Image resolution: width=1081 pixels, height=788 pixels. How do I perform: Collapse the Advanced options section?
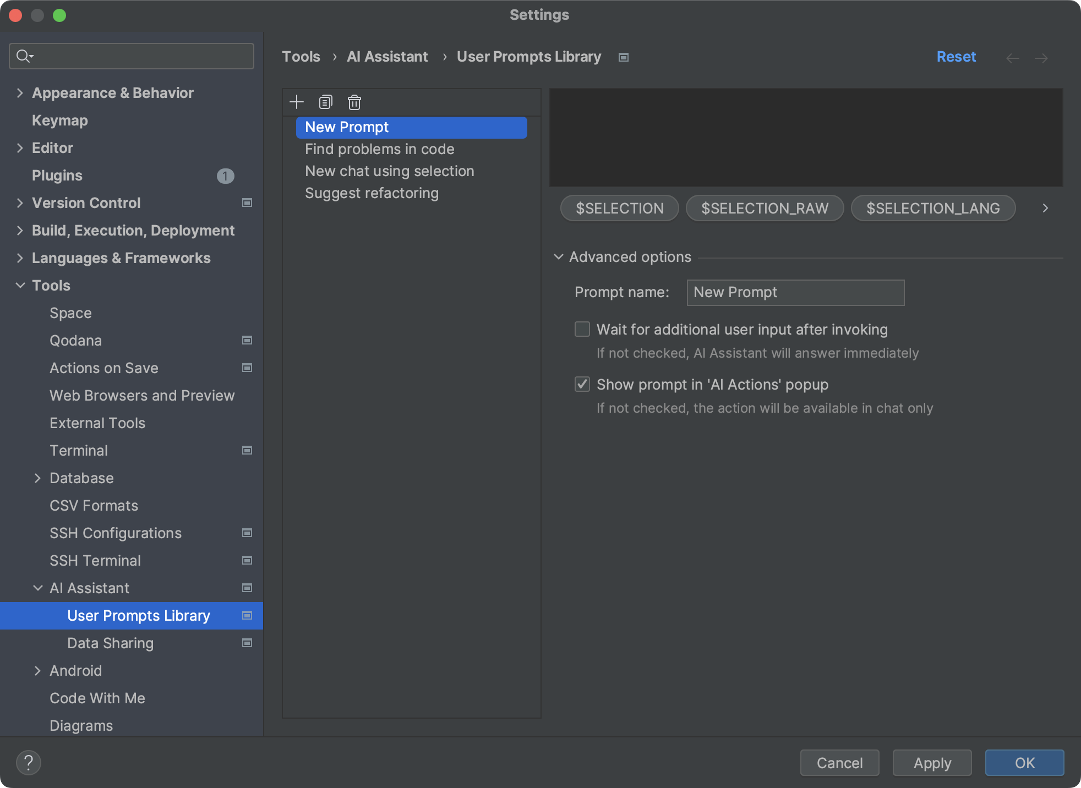559,257
